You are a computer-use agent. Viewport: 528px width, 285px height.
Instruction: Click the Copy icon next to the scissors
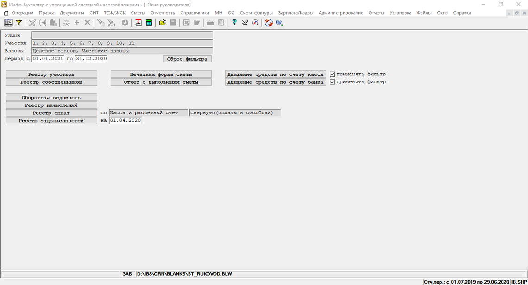(x=43, y=23)
